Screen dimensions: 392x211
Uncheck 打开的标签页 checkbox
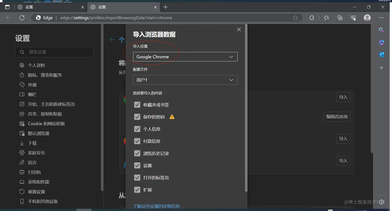pyautogui.click(x=137, y=178)
